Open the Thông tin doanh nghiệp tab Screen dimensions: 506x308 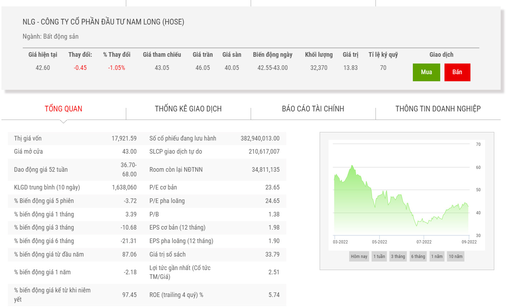tap(438, 109)
